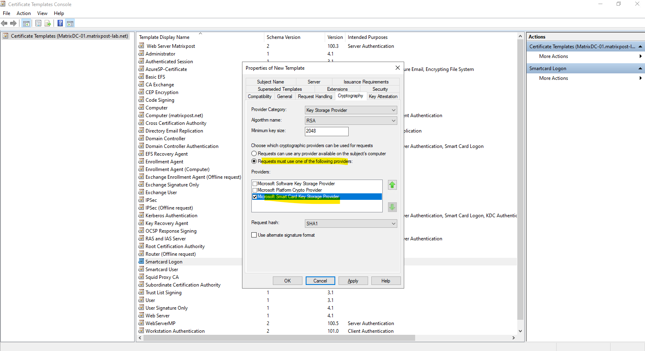Image resolution: width=645 pixels, height=351 pixels.
Task: Open the Action menu
Action: point(24,13)
